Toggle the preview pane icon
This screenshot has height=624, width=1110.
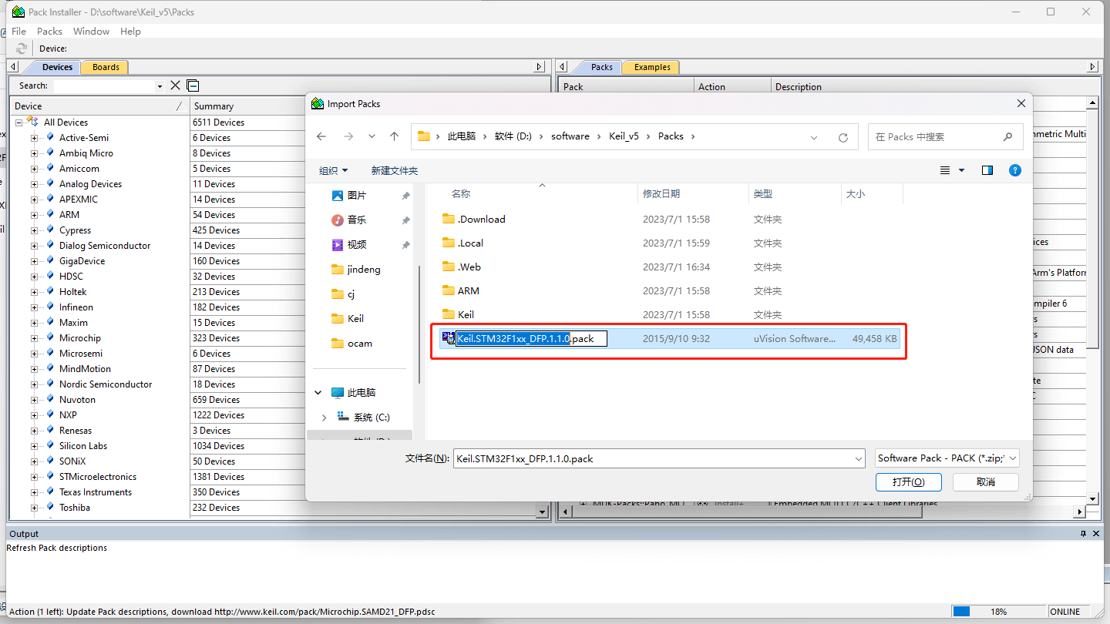[987, 170]
